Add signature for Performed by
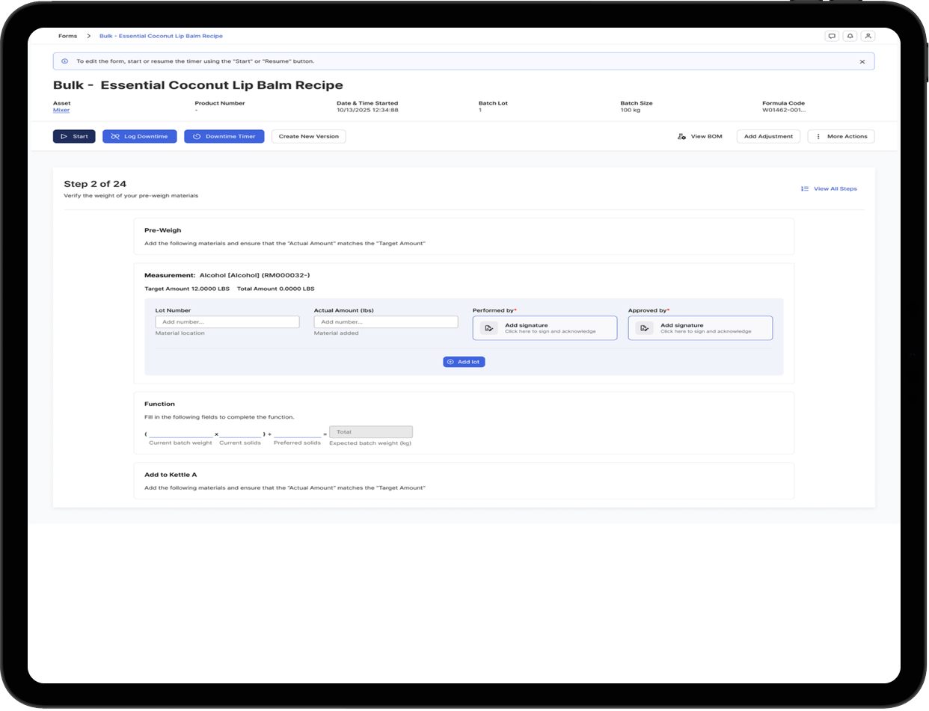This screenshot has height=711, width=929. (x=545, y=328)
